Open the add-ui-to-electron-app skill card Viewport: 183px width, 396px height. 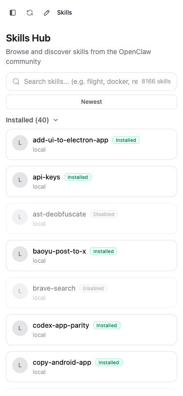(x=92, y=144)
